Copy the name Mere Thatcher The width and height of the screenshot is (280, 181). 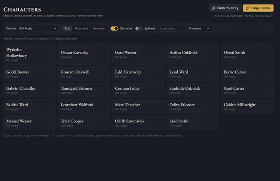(x=127, y=105)
